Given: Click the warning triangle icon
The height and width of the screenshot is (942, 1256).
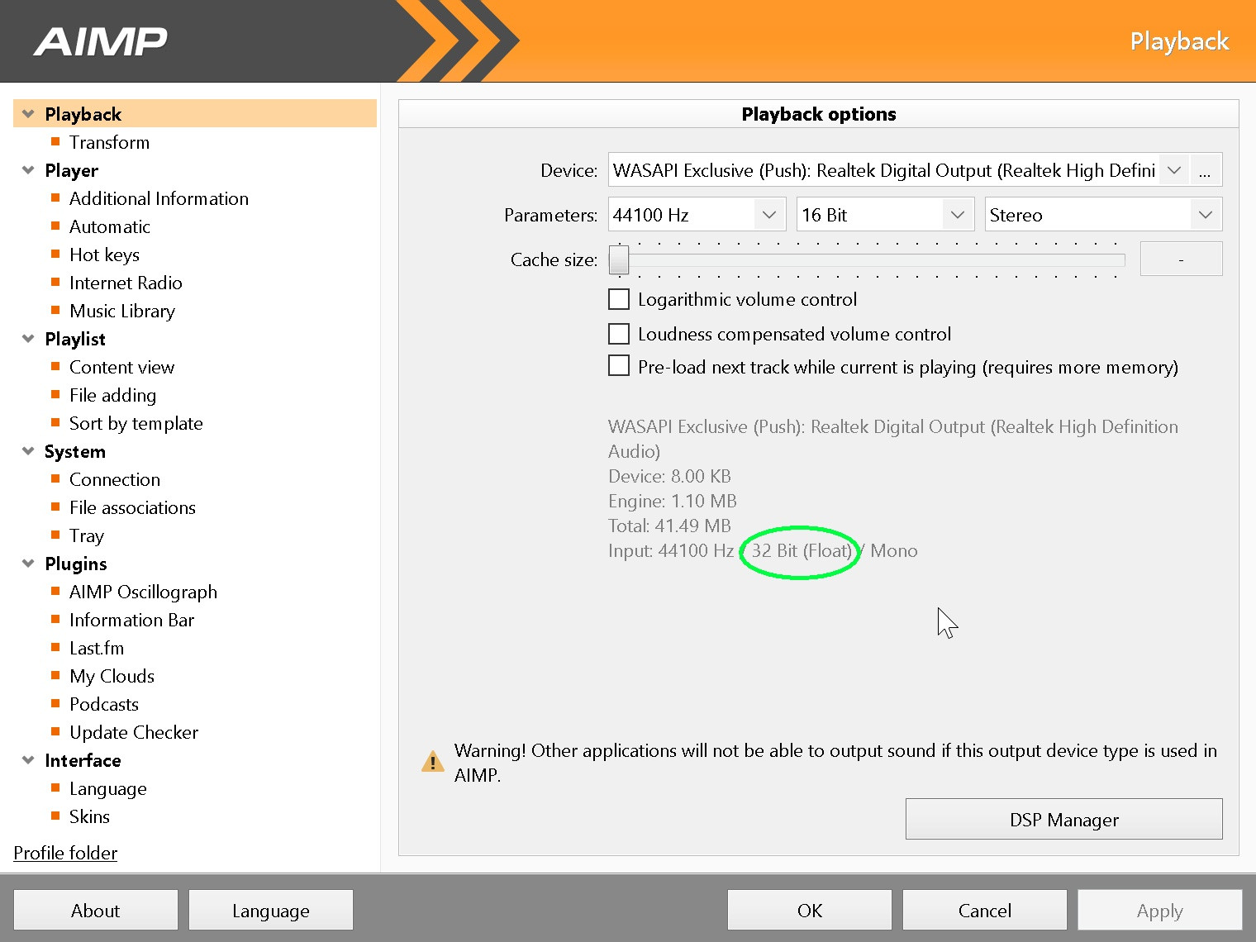Looking at the screenshot, I should (432, 762).
